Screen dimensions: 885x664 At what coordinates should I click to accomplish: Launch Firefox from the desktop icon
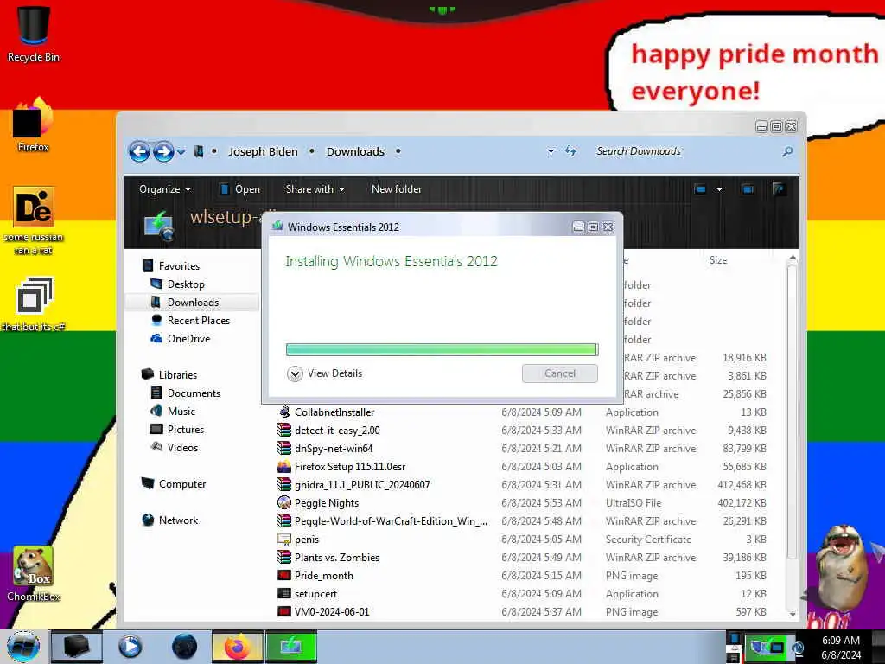(34, 125)
